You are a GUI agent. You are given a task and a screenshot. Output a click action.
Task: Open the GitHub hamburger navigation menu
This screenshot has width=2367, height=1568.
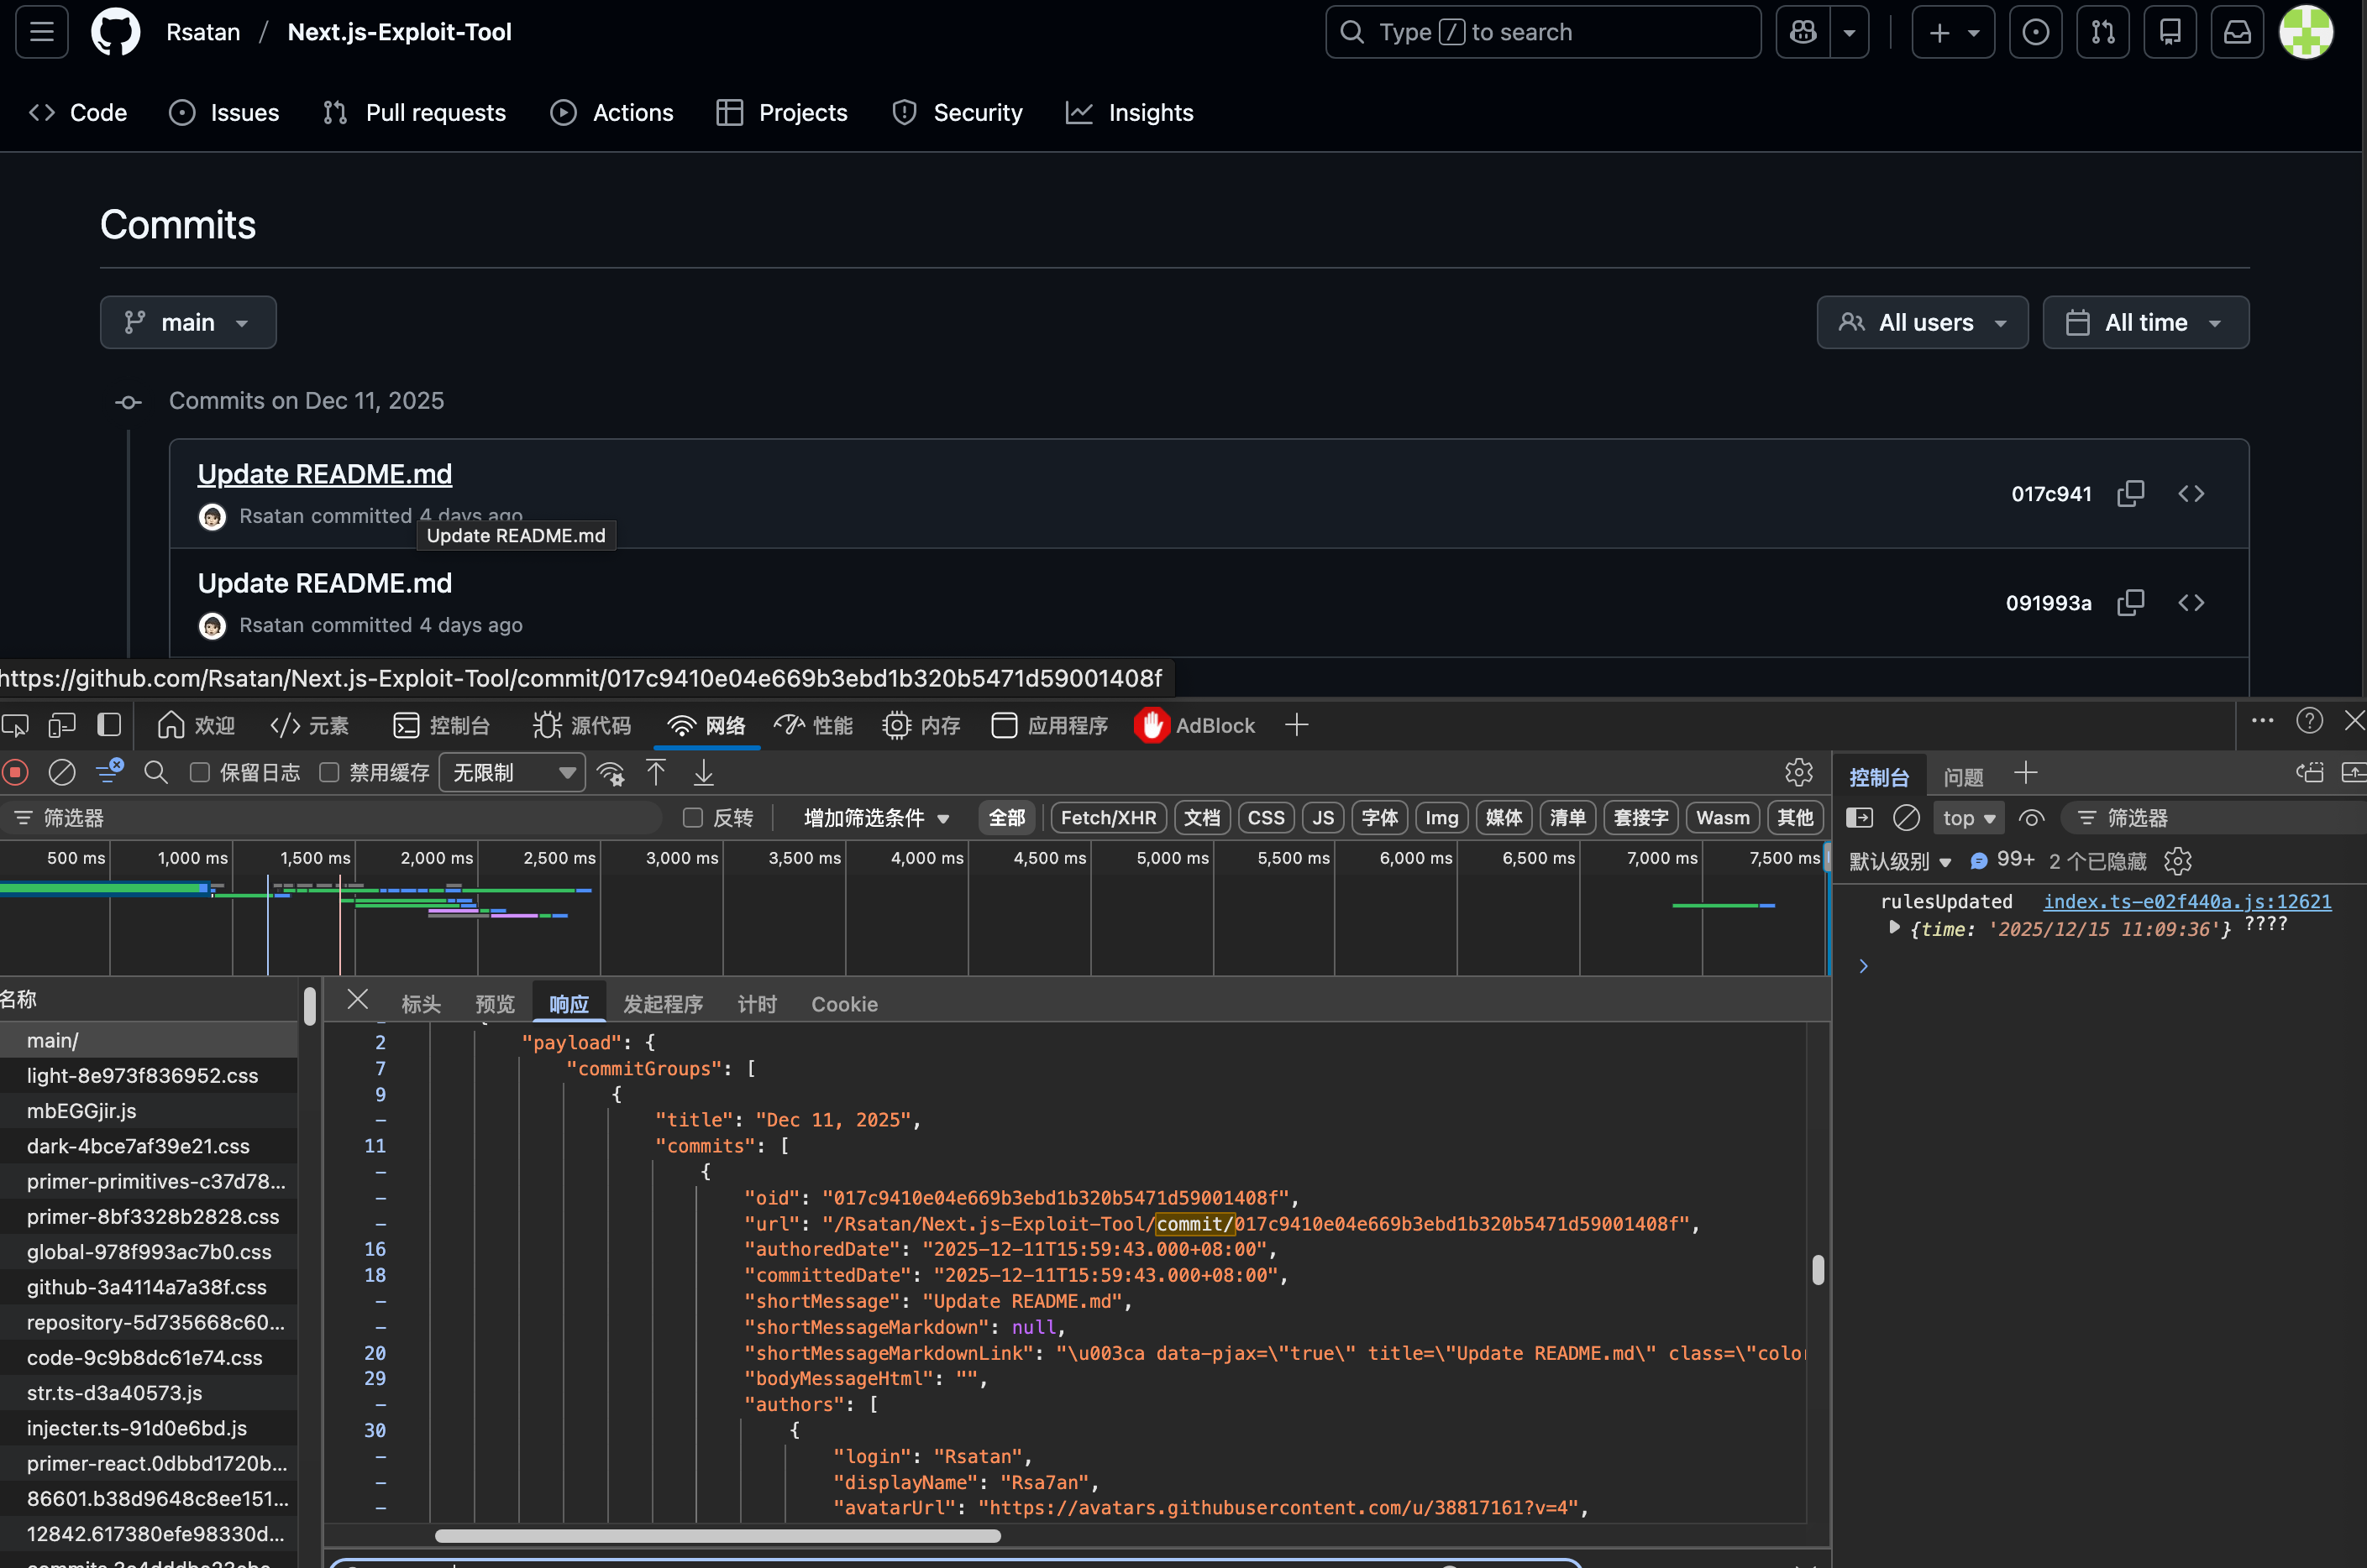pos(42,32)
